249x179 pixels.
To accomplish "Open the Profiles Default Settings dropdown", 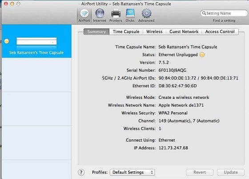I will [133, 172].
